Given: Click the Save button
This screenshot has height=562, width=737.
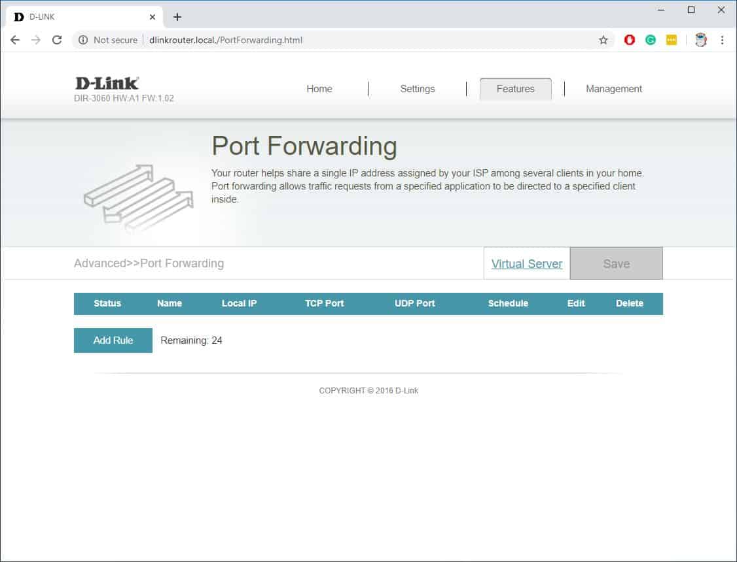Looking at the screenshot, I should [616, 264].
